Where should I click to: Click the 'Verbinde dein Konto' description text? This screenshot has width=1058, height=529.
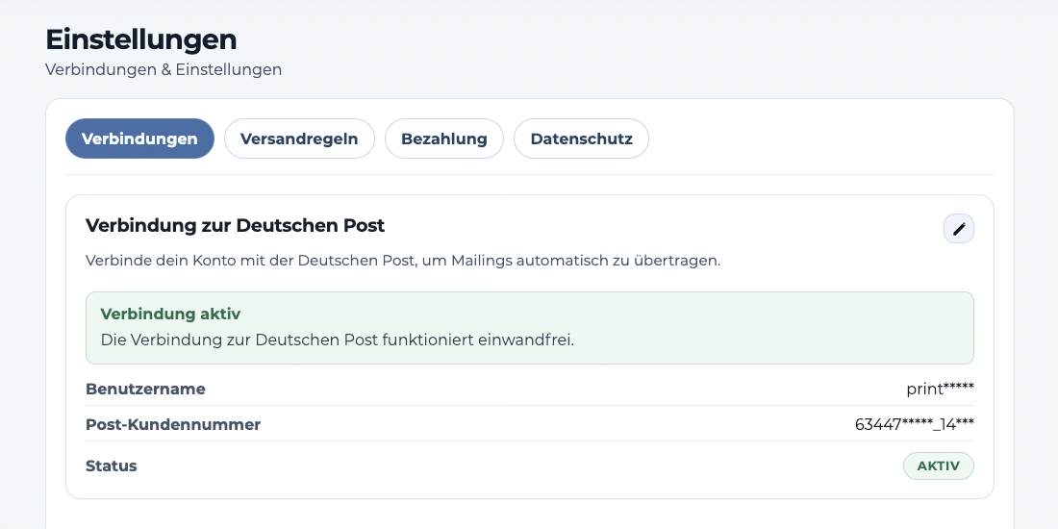(x=403, y=261)
